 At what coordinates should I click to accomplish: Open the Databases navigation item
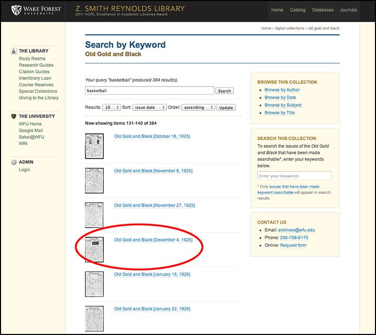[x=323, y=10]
